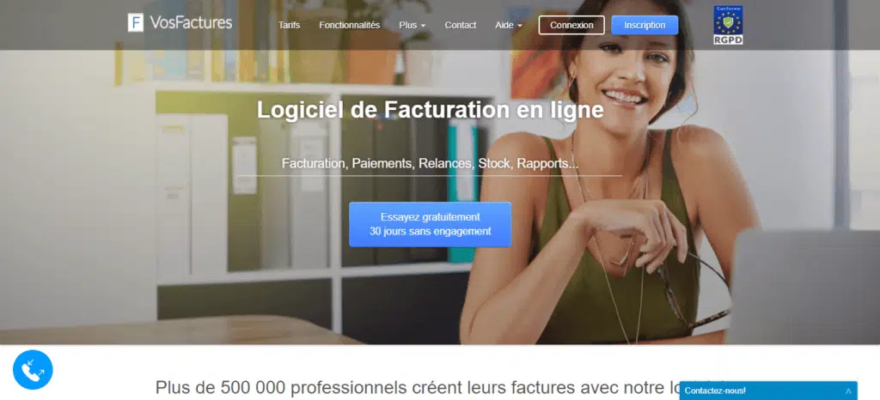Image resolution: width=880 pixels, height=400 pixels.
Task: Expand the Contactez-nous chat caret
Action: [x=848, y=391]
